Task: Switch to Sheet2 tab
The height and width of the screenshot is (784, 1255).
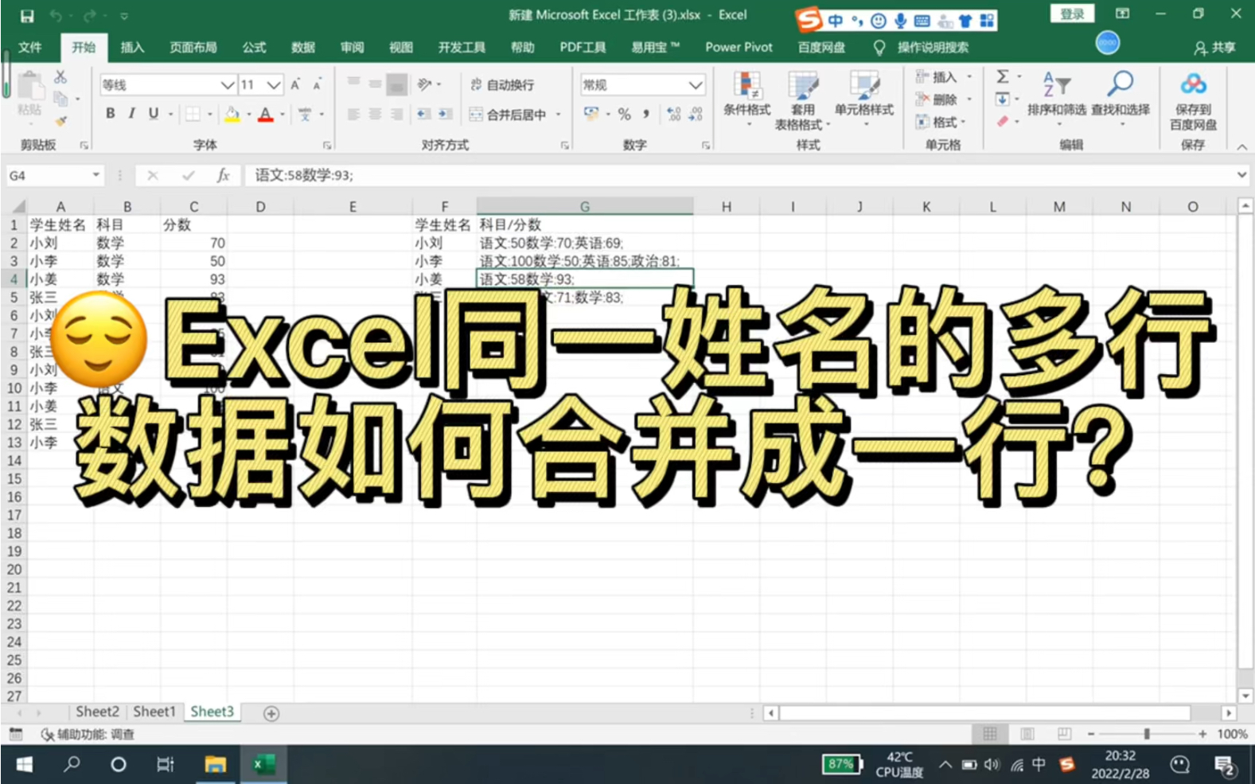Action: pos(97,712)
